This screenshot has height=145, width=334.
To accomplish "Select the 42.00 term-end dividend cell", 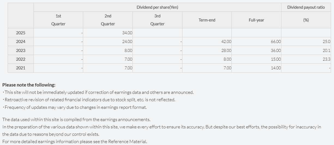I will (x=226, y=42).
